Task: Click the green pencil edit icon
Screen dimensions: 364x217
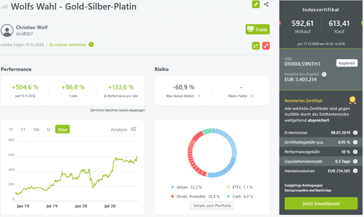Action: click(x=256, y=4)
